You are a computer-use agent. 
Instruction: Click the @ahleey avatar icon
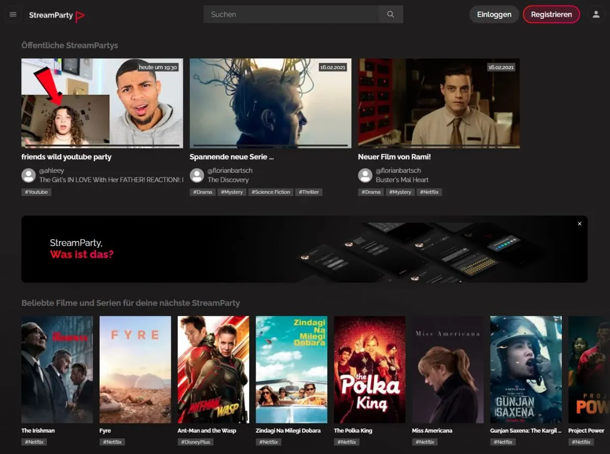28,175
